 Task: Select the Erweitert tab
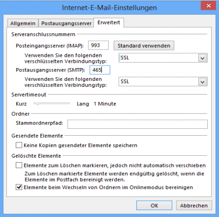[109, 23]
